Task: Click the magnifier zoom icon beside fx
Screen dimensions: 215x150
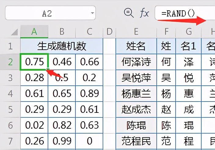Action: 129,13
